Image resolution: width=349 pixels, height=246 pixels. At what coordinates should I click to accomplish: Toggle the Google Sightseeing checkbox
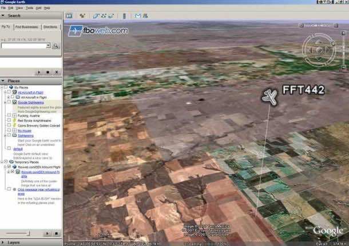tap(10, 102)
